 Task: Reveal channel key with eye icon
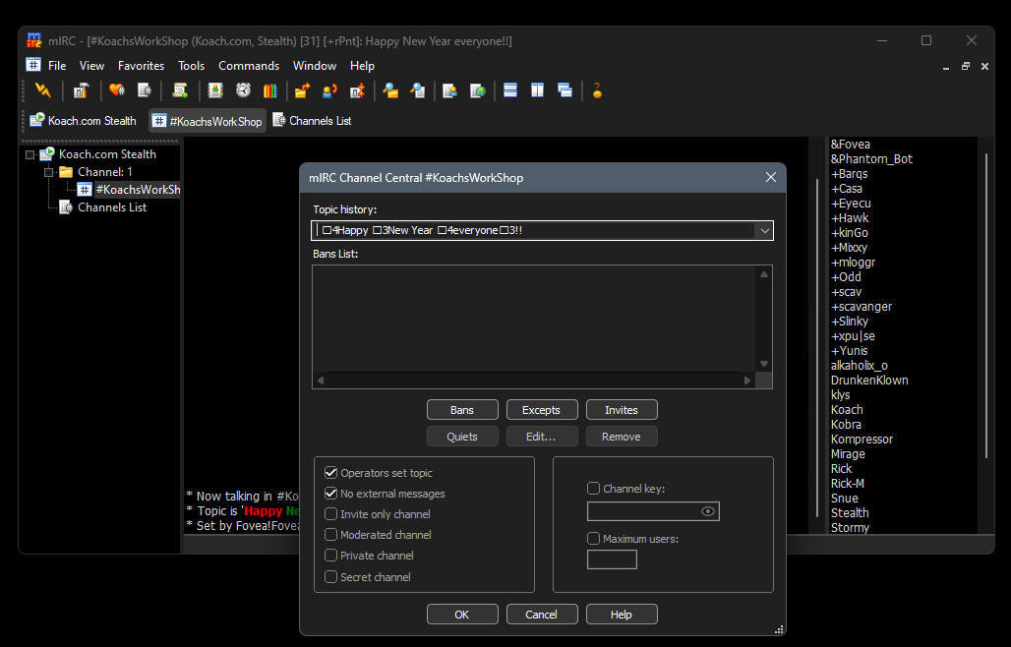(707, 511)
